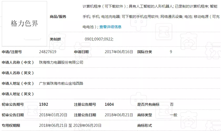The image size is (221, 131).
Task: Click the 国际分类 label
Action: tap(145, 52)
